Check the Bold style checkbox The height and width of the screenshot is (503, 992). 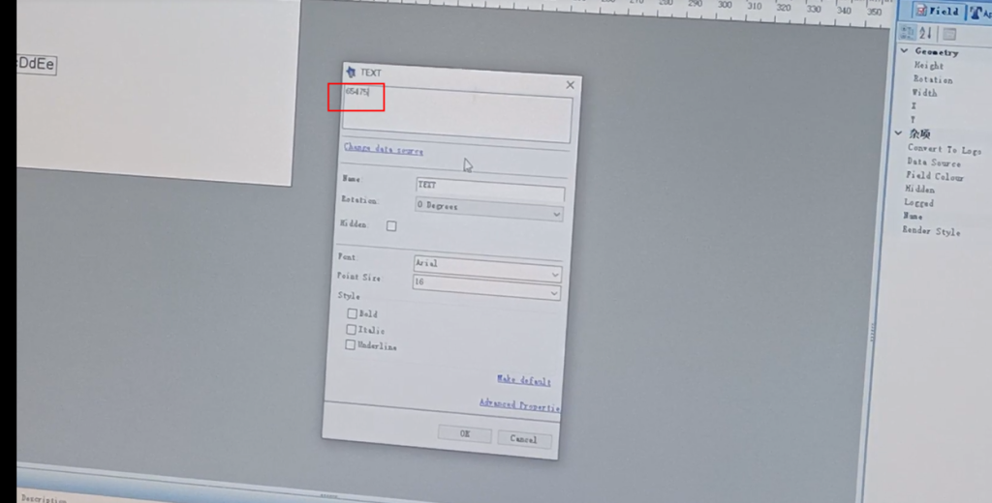352,313
